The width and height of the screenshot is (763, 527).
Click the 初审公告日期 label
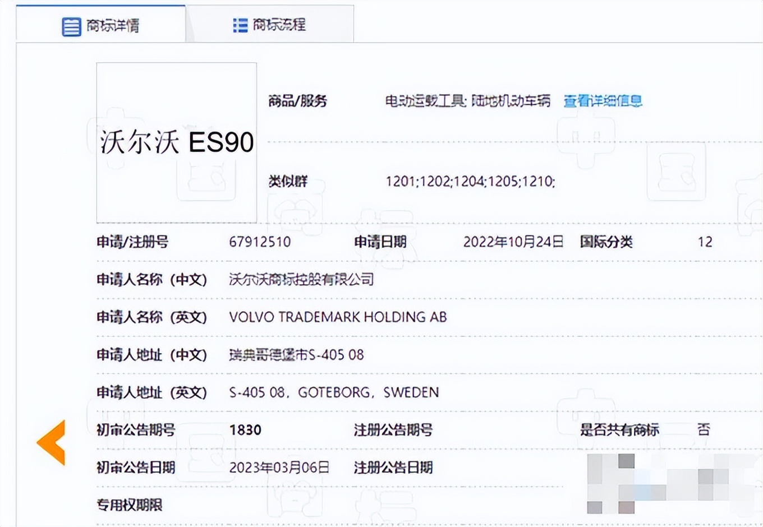[x=136, y=468]
